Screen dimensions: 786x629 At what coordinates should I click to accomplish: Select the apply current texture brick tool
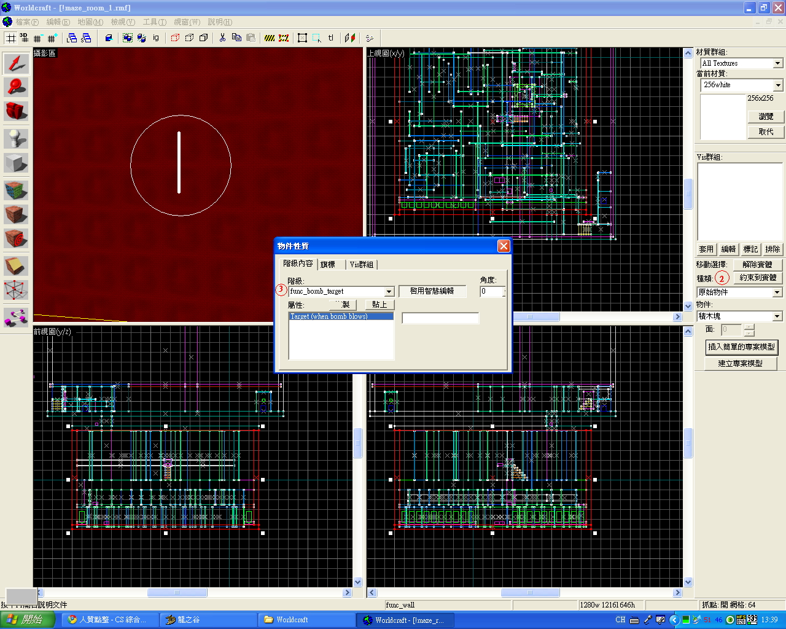click(x=17, y=214)
